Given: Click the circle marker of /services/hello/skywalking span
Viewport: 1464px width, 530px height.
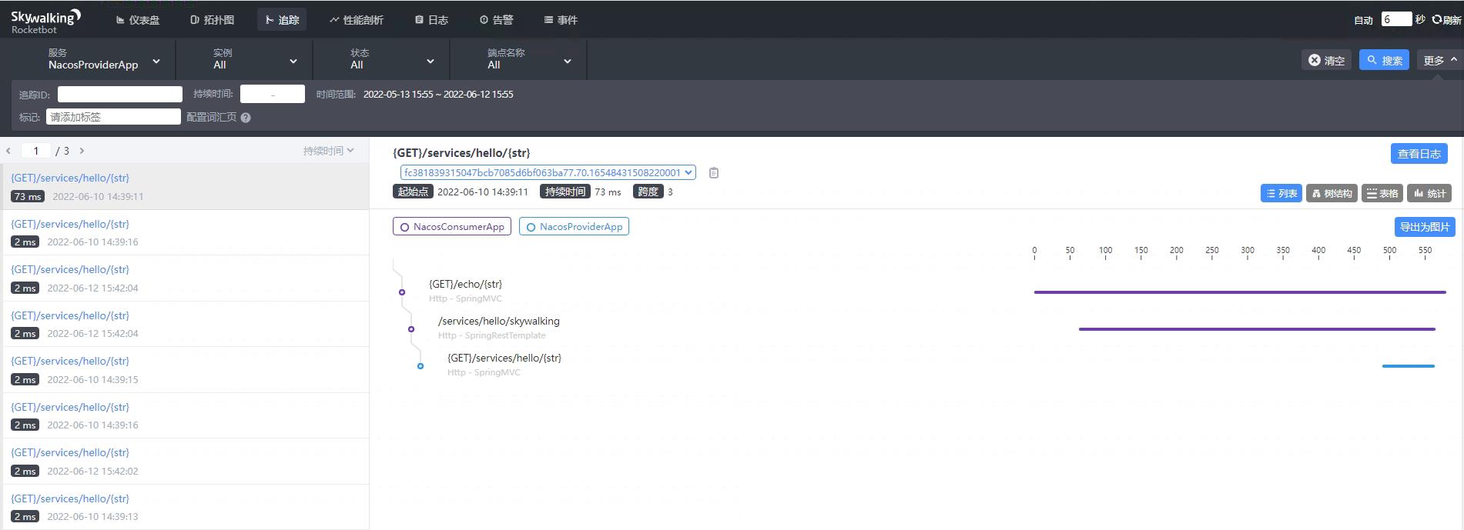Looking at the screenshot, I should point(411,329).
